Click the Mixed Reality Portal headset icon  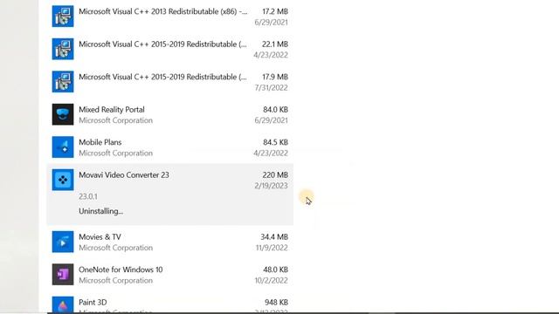pyautogui.click(x=63, y=114)
